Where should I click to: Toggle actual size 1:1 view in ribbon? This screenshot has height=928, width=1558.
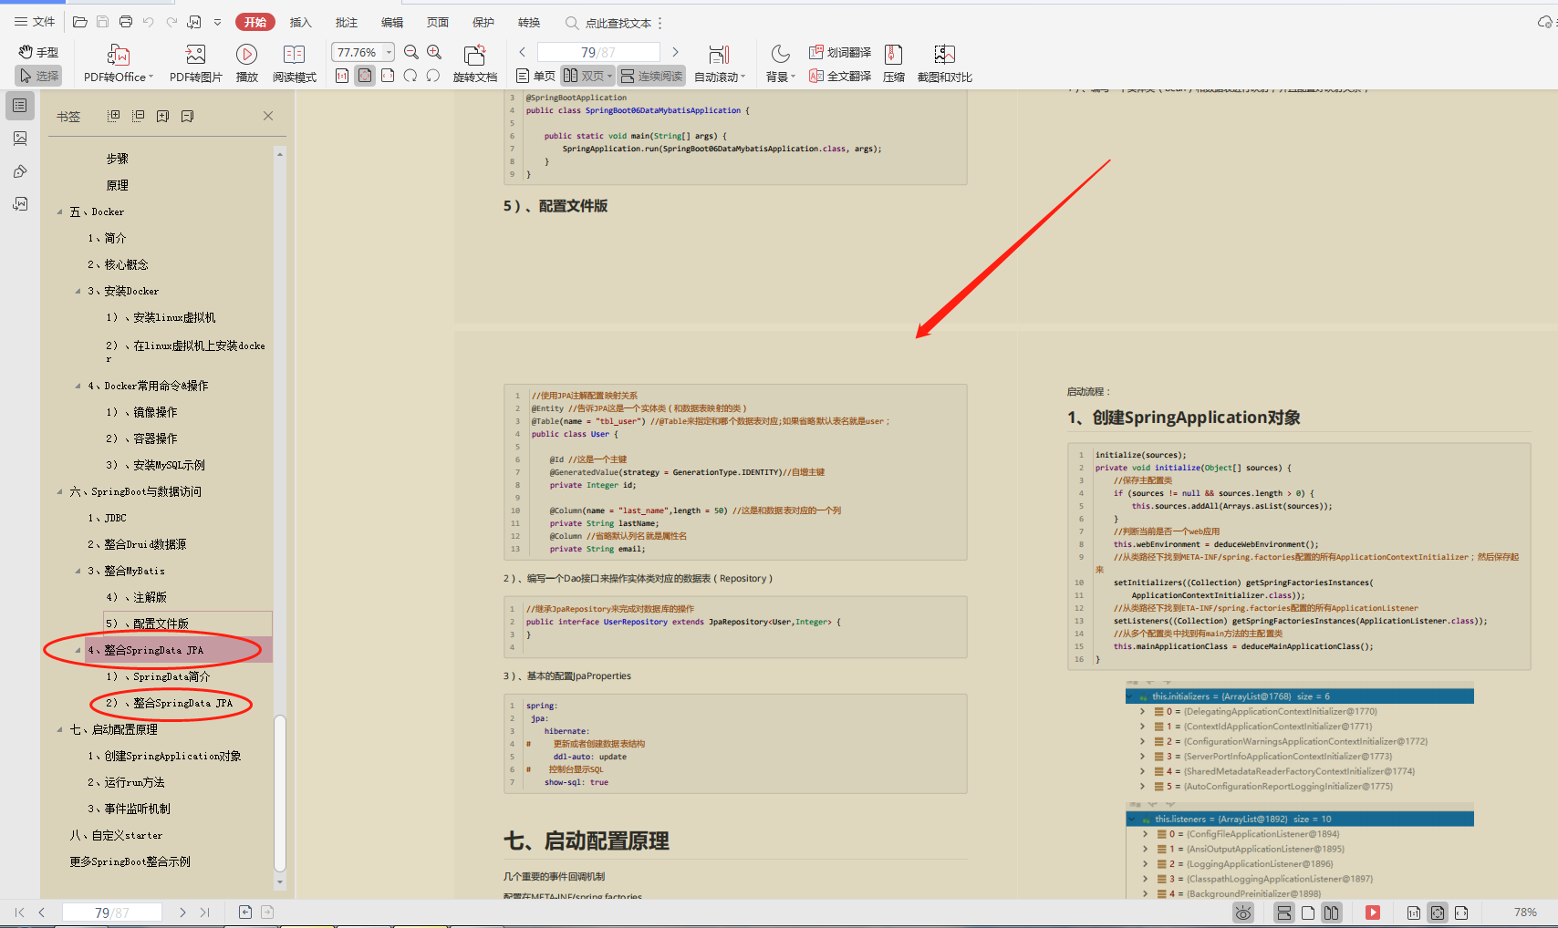pyautogui.click(x=342, y=76)
